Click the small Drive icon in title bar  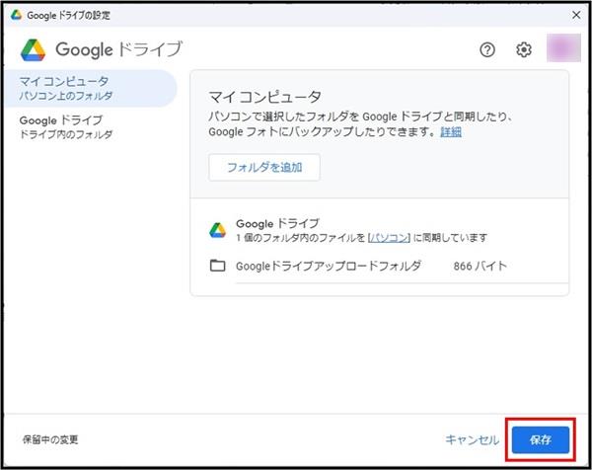(x=16, y=15)
